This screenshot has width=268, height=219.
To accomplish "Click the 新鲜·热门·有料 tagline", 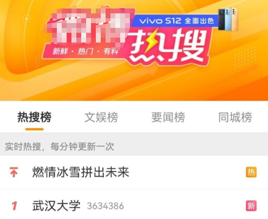I will (85, 51).
